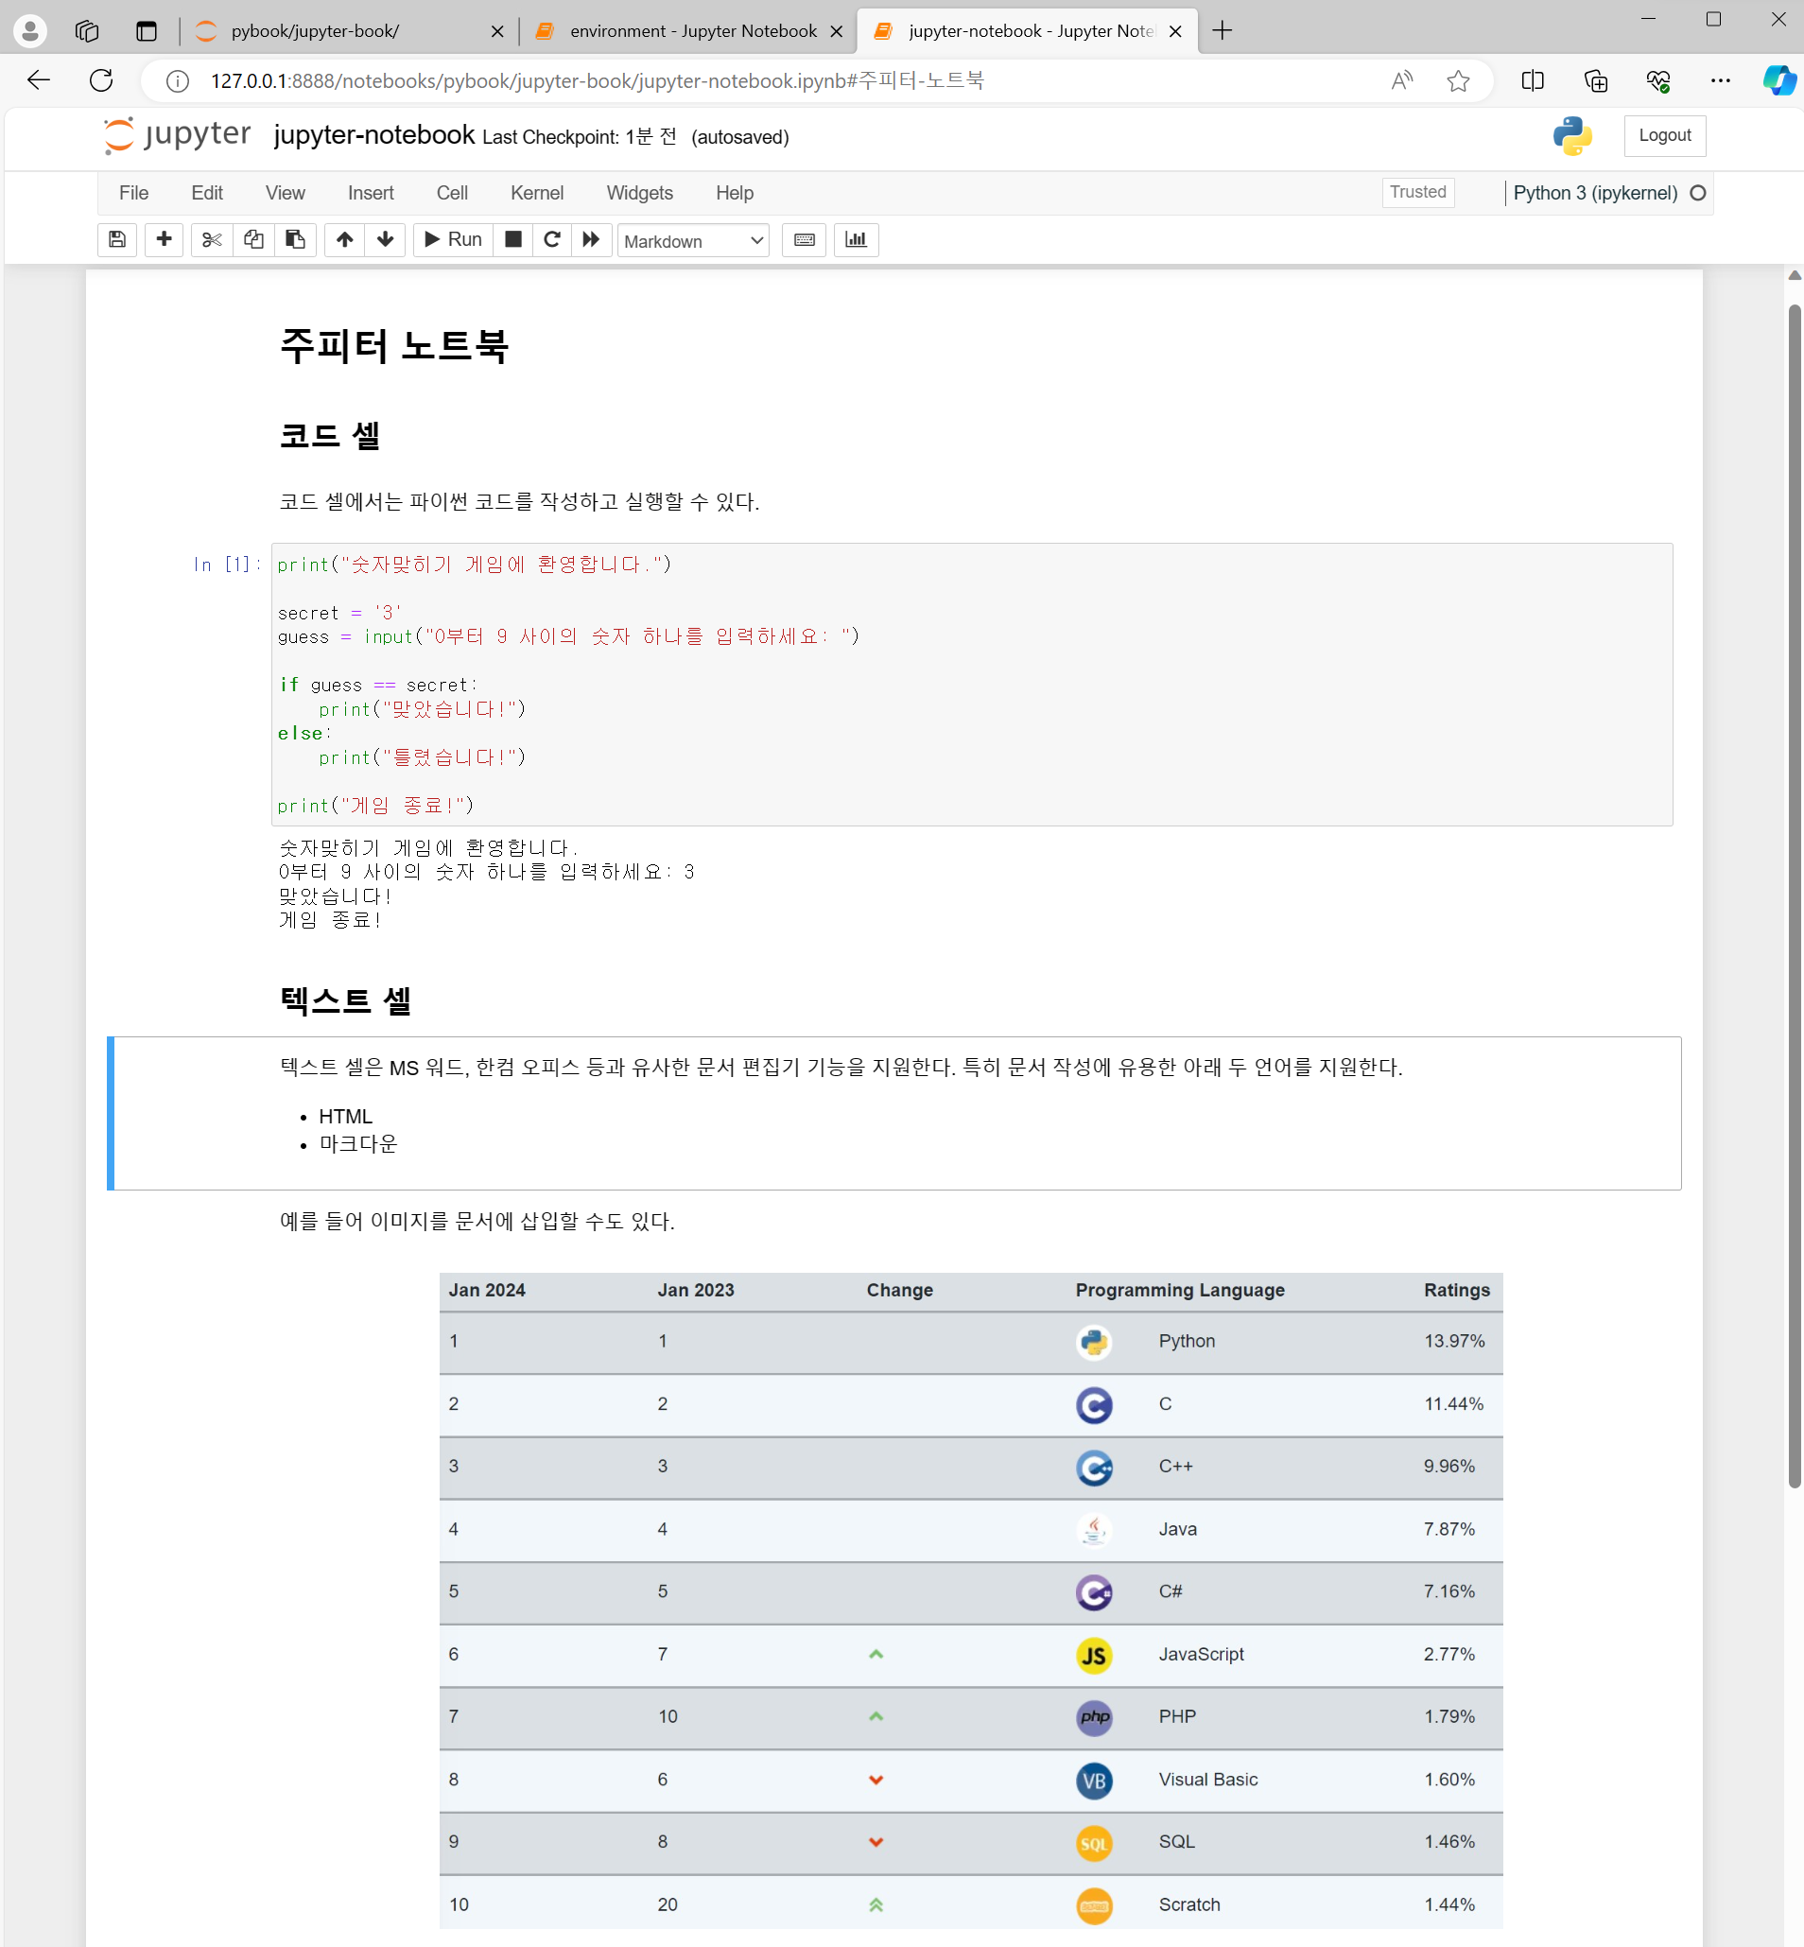Run the selected cell
Screen dimensions: 1804x1947
click(x=453, y=239)
